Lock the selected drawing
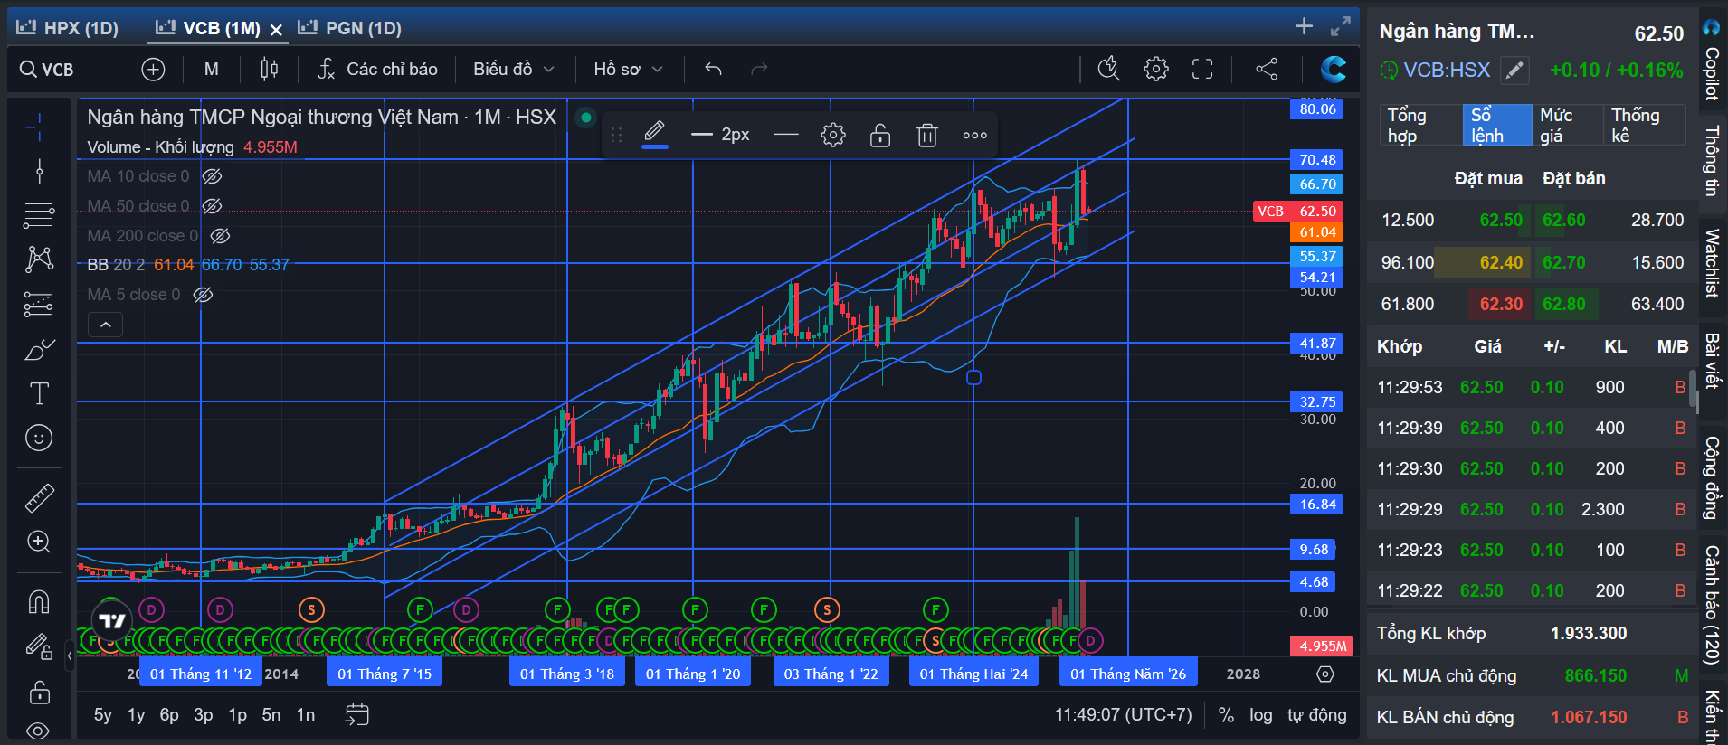The width and height of the screenshot is (1728, 745). pos(880,135)
